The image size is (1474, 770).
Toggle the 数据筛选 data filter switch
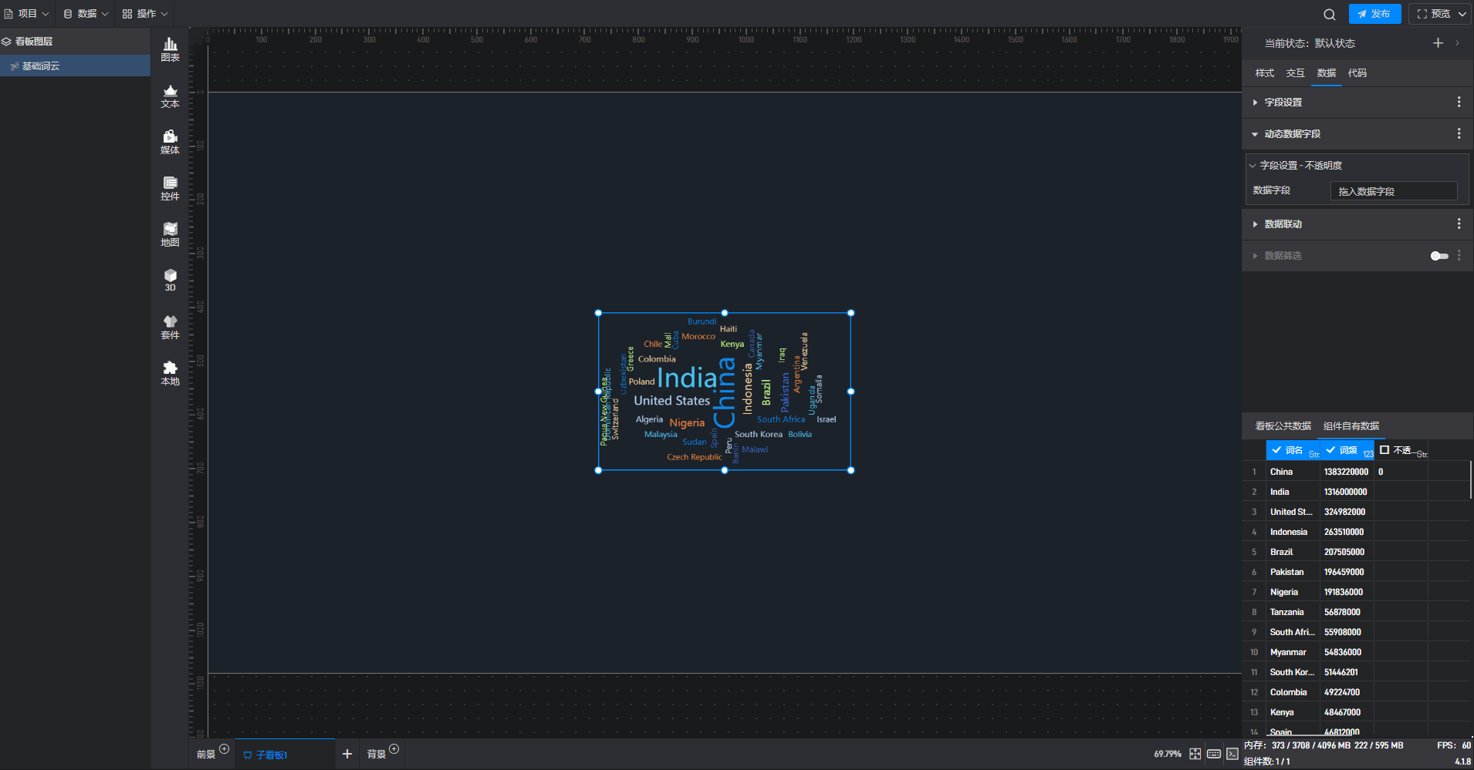(1439, 256)
